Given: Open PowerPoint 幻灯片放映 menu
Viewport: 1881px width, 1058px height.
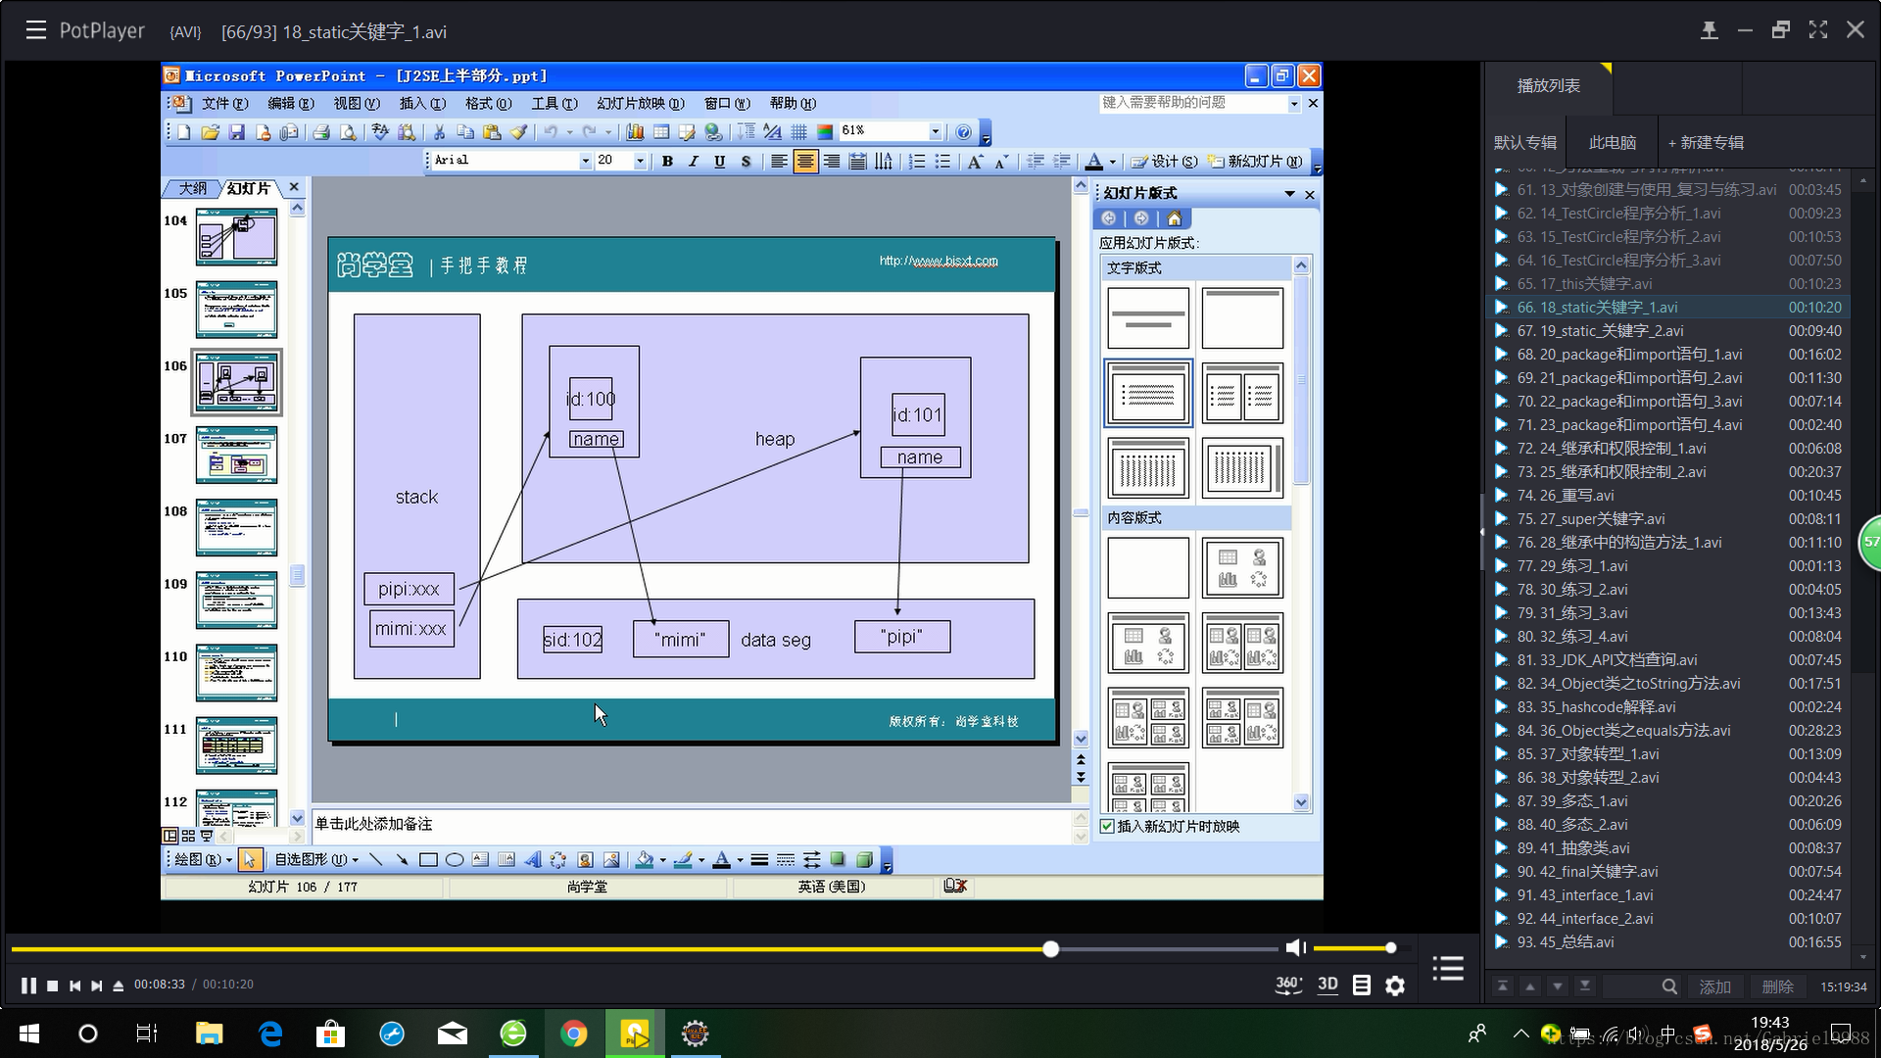Looking at the screenshot, I should (x=641, y=104).
